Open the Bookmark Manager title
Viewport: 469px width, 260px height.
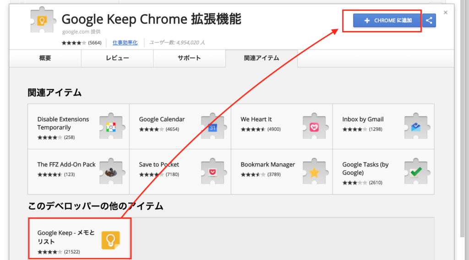267,164
